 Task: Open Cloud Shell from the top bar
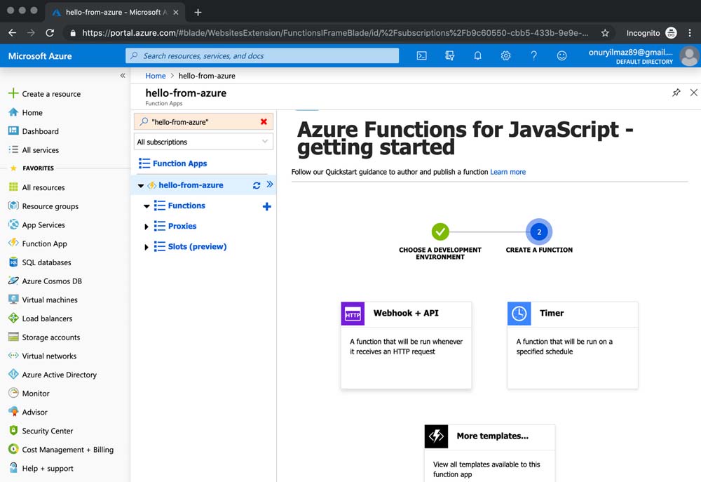point(421,56)
